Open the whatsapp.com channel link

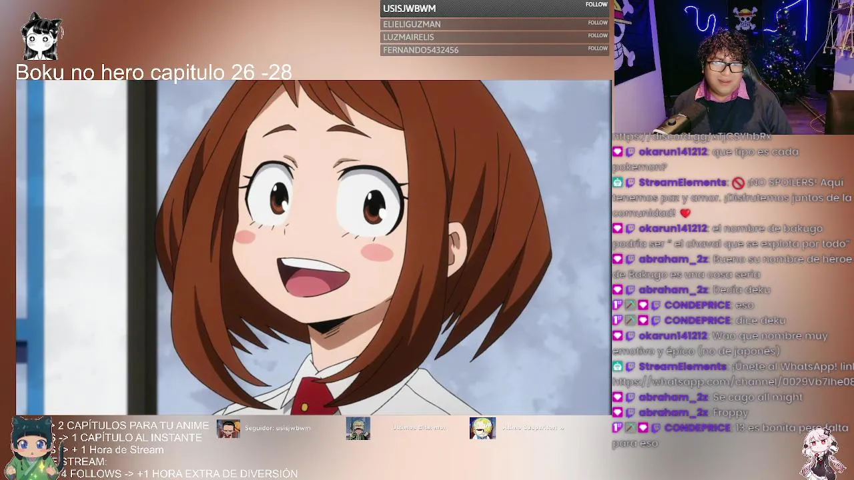click(733, 382)
